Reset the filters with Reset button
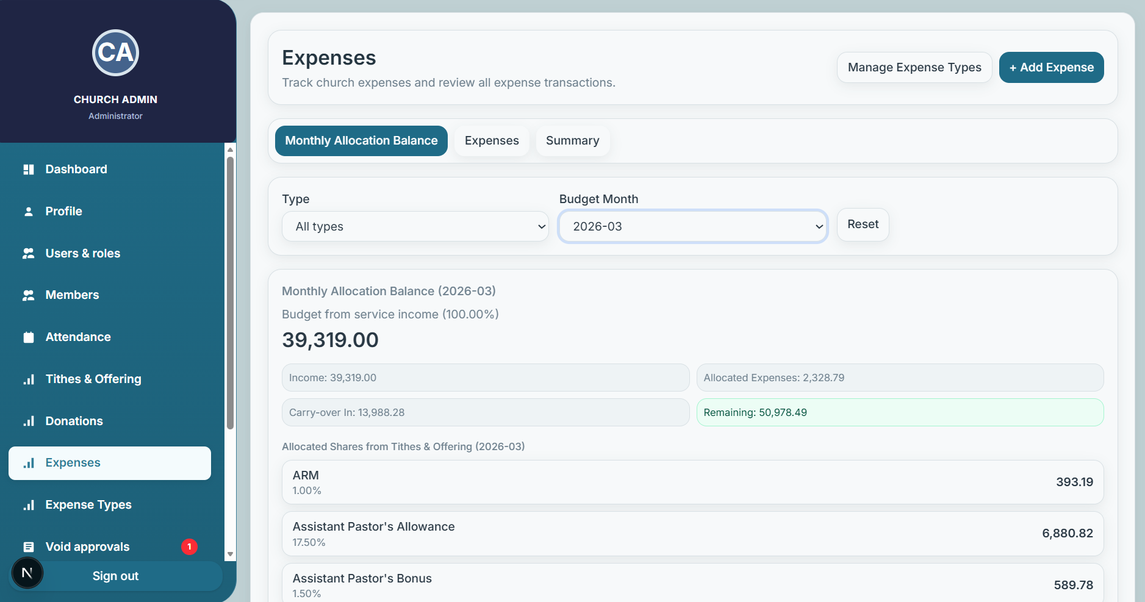Viewport: 1145px width, 602px height. (x=863, y=224)
